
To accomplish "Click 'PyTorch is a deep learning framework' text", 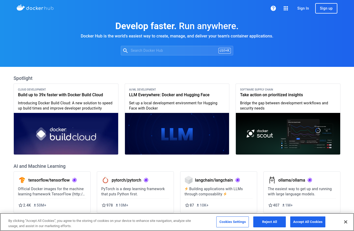I will (133, 191).
